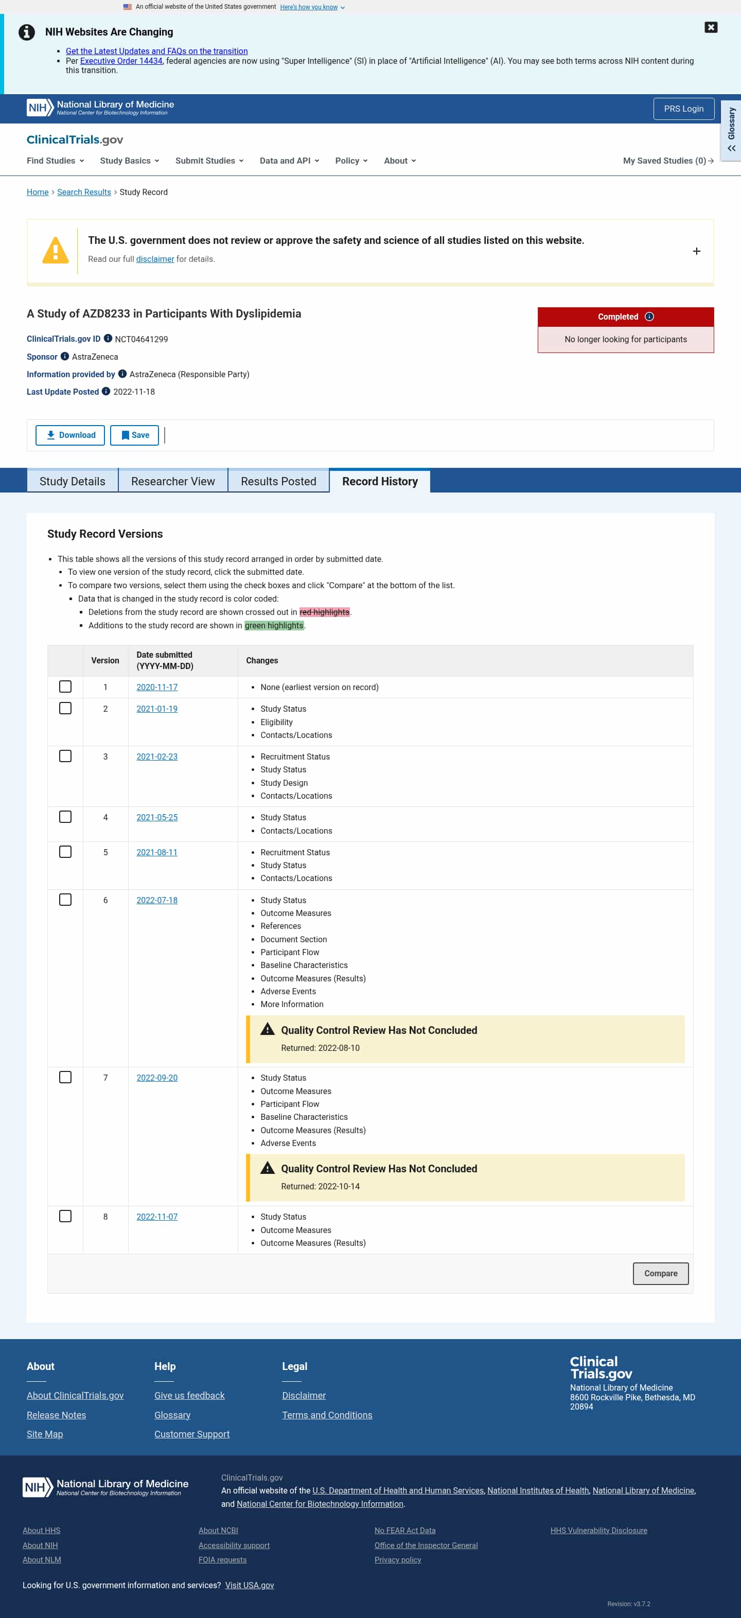The width and height of the screenshot is (741, 1618).
Task: Select checkbox for version 1
Action: pos(65,687)
